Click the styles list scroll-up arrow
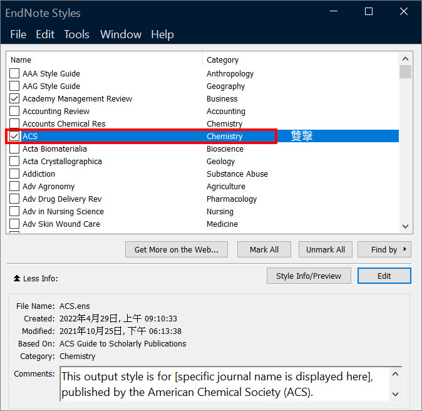The width and height of the screenshot is (422, 411). click(x=405, y=59)
